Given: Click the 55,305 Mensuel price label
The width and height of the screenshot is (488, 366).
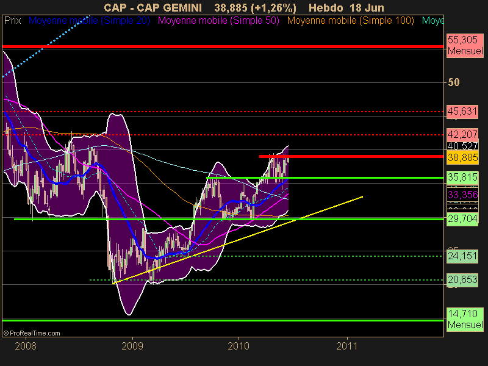Looking at the screenshot, I should [x=465, y=45].
